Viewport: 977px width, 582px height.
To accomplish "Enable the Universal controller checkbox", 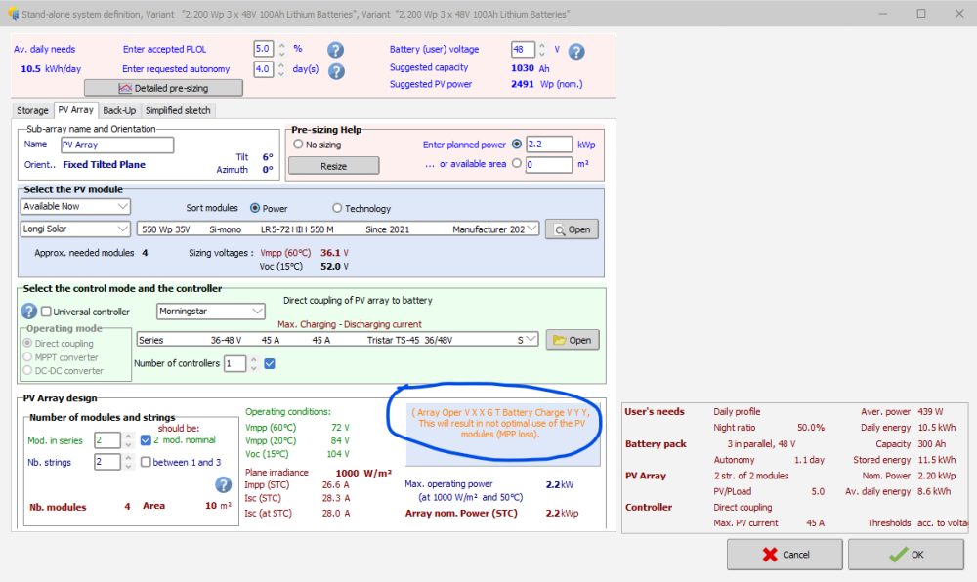I will tap(47, 312).
